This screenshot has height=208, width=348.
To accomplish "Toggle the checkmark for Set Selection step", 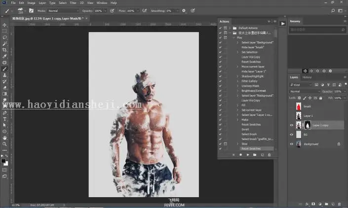I will 220,52.
